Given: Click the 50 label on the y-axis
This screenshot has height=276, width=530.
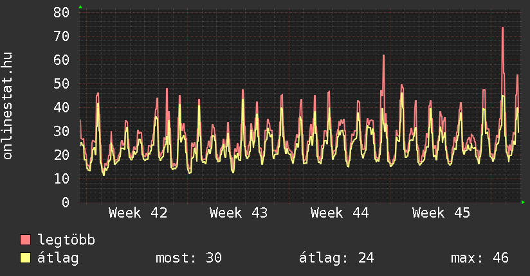Looking at the screenshot, I should pyautogui.click(x=62, y=83).
